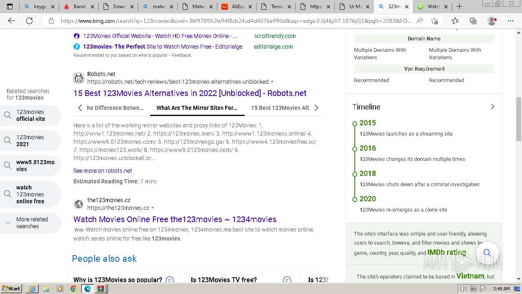Open the Favorites list
This screenshot has width=522, height=294.
coord(455,21)
